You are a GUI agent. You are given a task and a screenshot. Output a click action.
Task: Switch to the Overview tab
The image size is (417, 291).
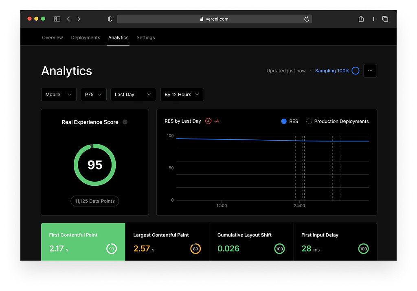pyautogui.click(x=53, y=37)
